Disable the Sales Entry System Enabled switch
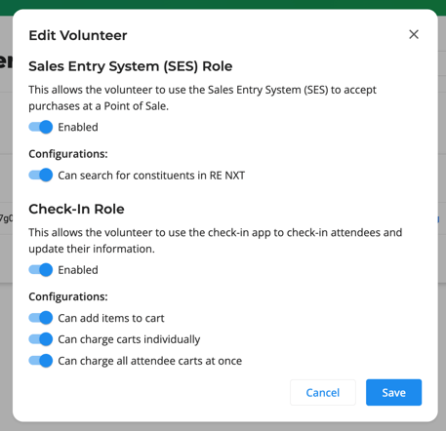 click(x=41, y=127)
